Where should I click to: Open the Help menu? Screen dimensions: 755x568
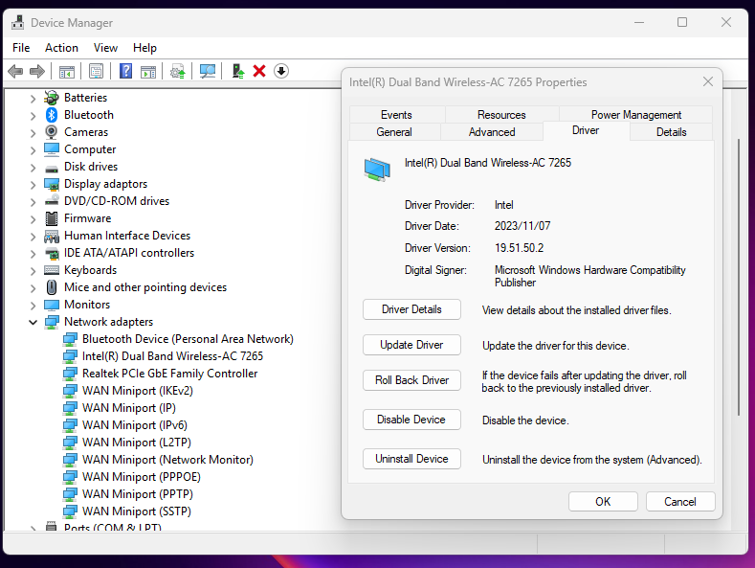(x=144, y=48)
